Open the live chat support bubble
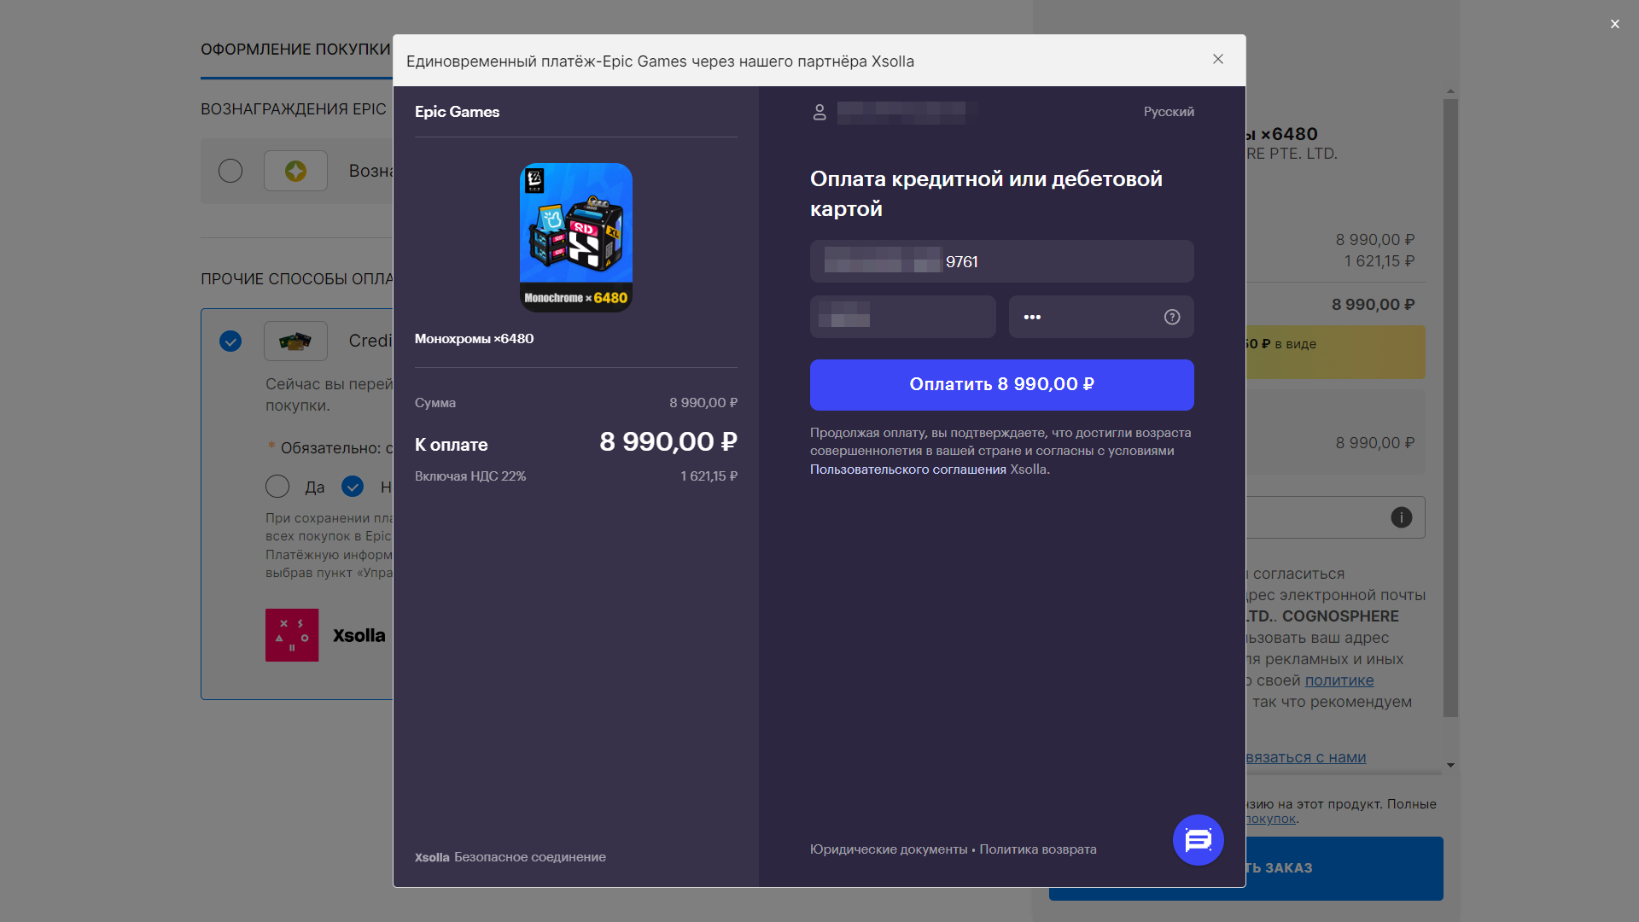The image size is (1639, 922). [1198, 840]
